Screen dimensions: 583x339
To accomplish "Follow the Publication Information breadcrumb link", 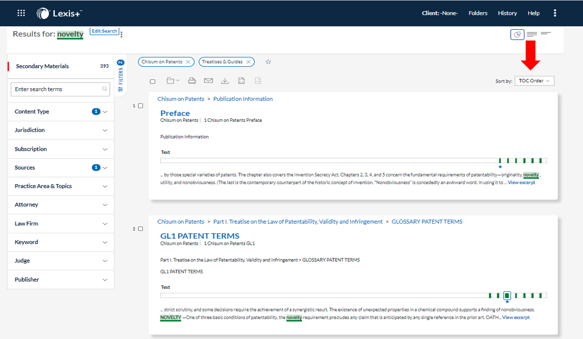I will coord(243,99).
